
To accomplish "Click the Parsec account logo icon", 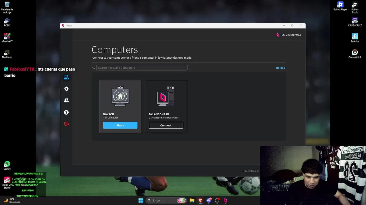I will (x=278, y=35).
